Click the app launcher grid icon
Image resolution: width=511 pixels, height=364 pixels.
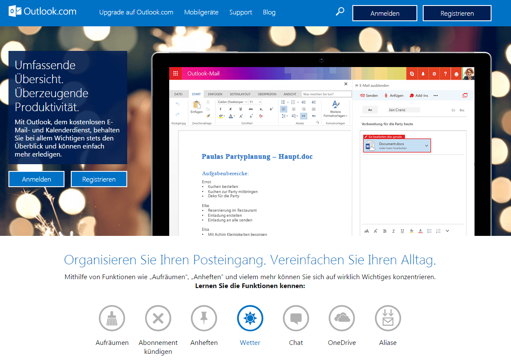[x=176, y=73]
